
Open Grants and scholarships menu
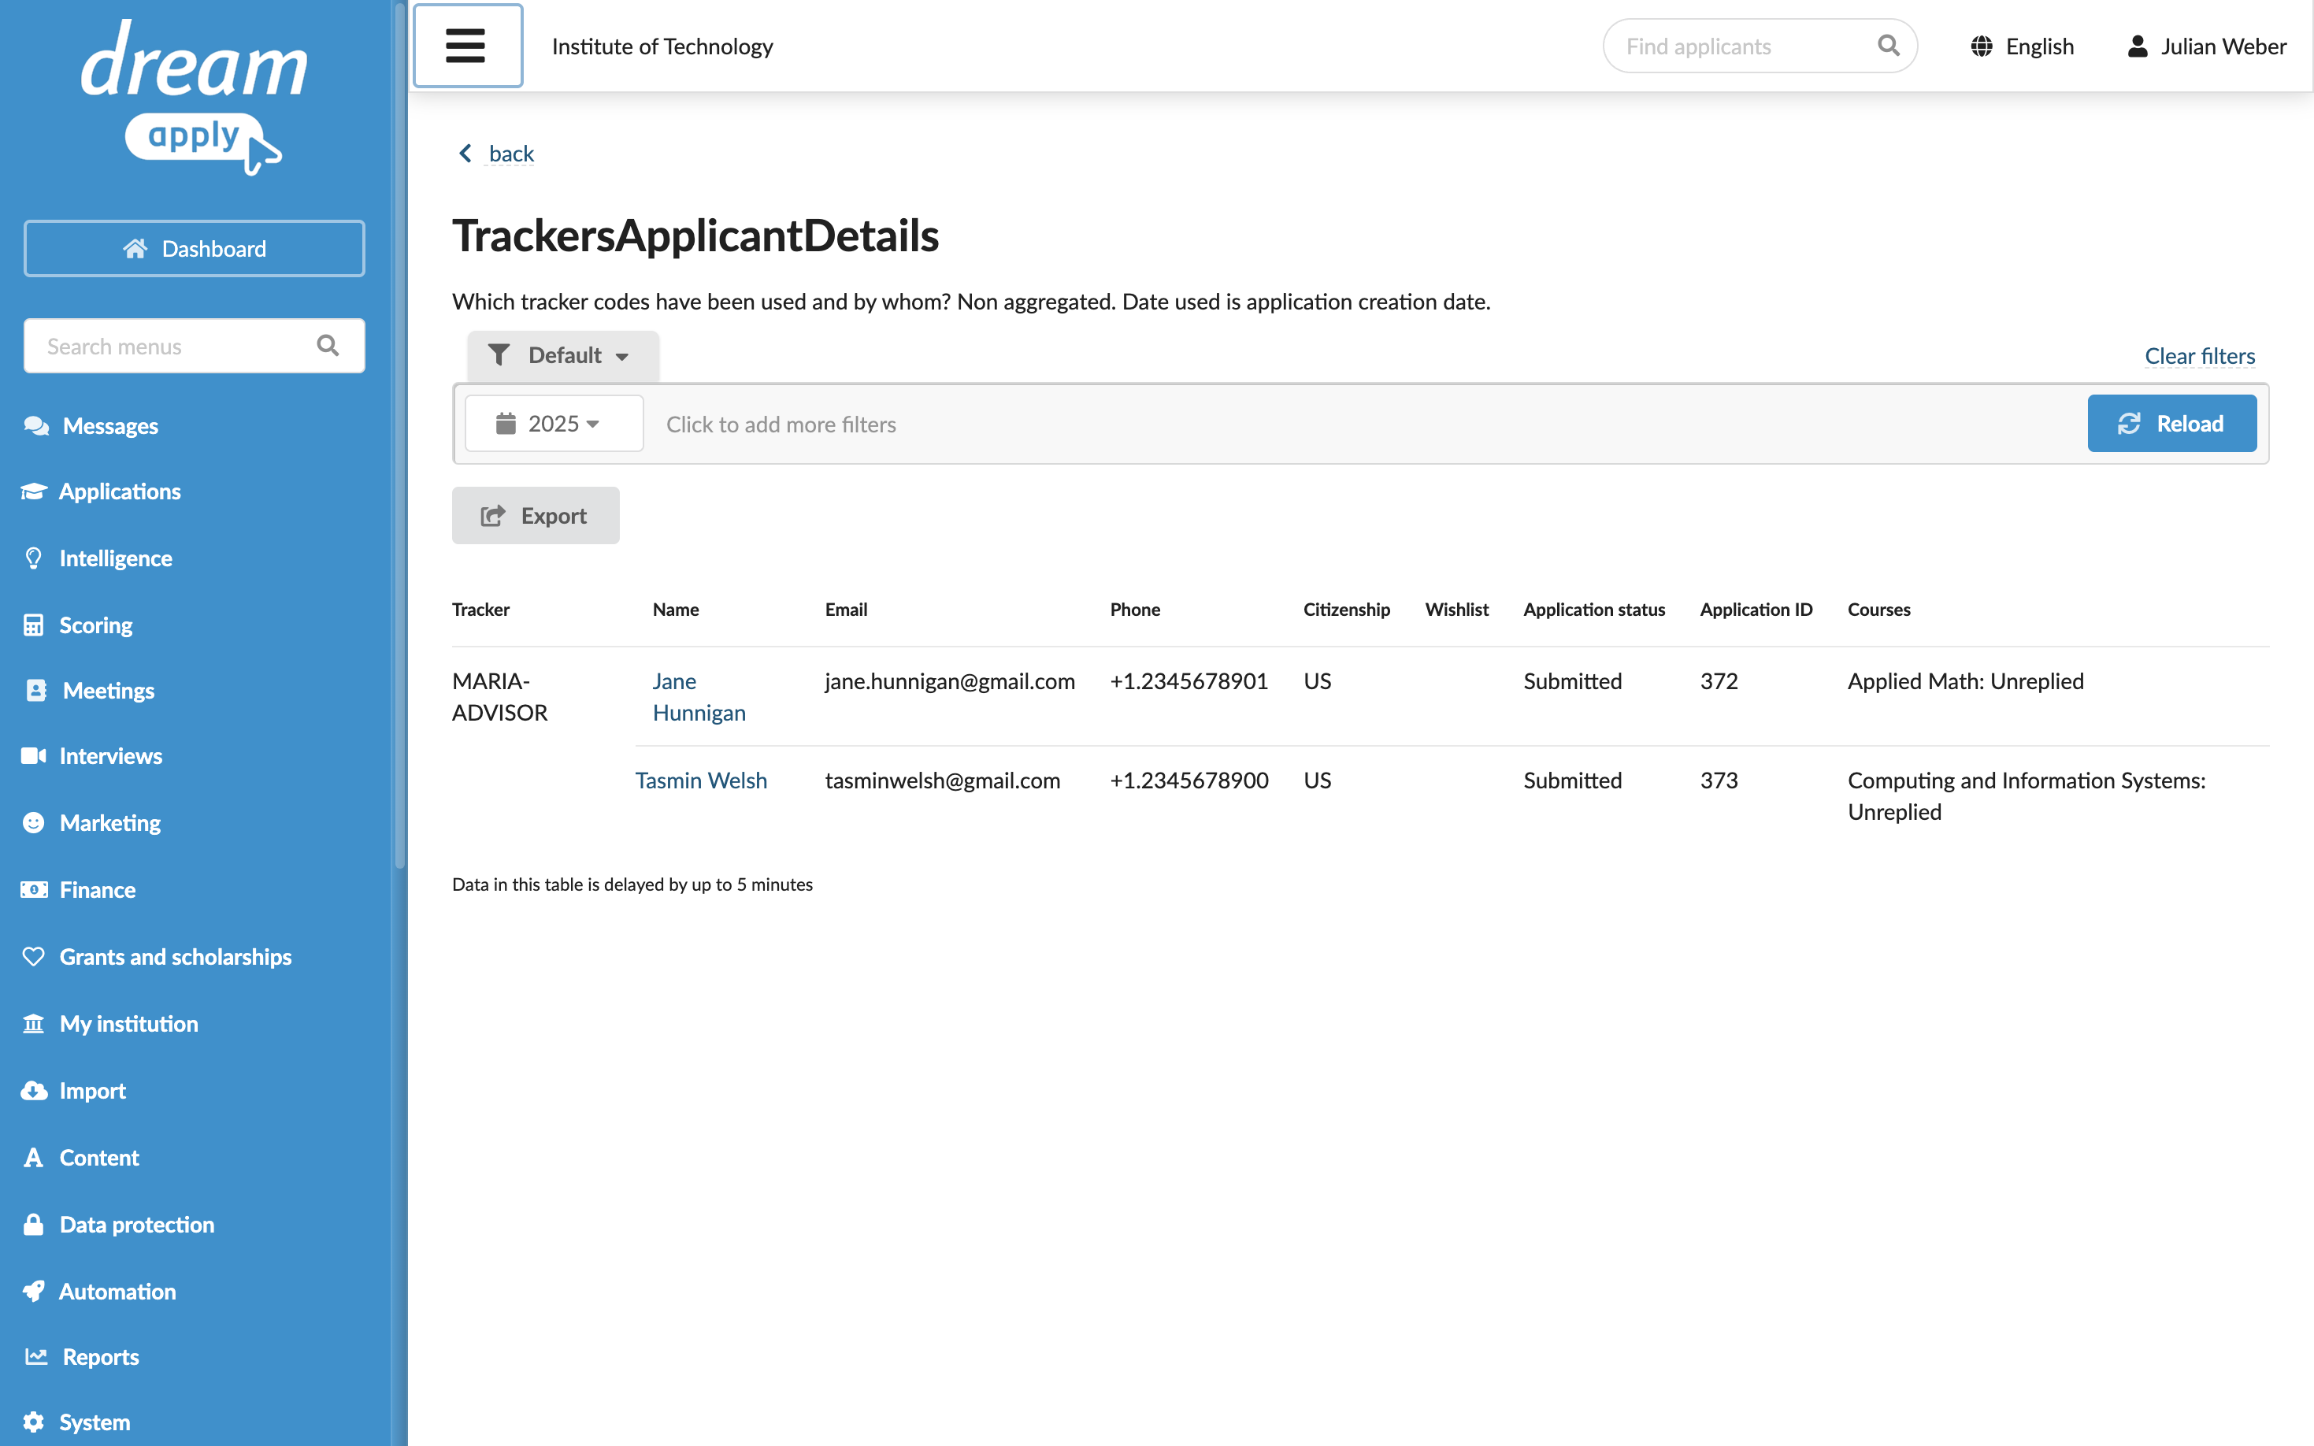click(x=176, y=956)
